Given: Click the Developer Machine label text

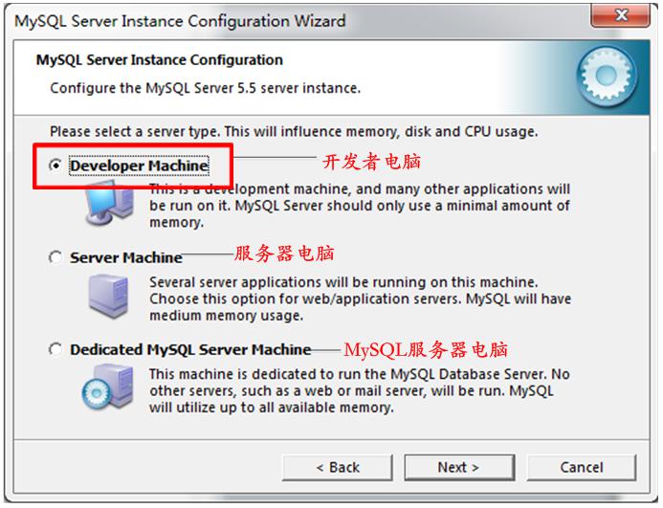Looking at the screenshot, I should [x=139, y=166].
